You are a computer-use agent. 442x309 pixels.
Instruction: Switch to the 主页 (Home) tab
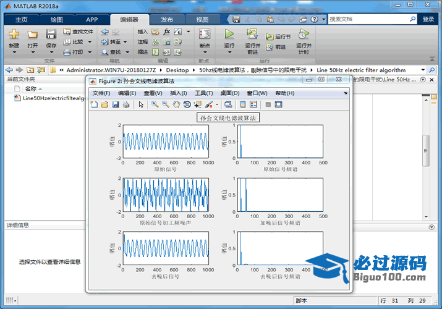click(22, 19)
